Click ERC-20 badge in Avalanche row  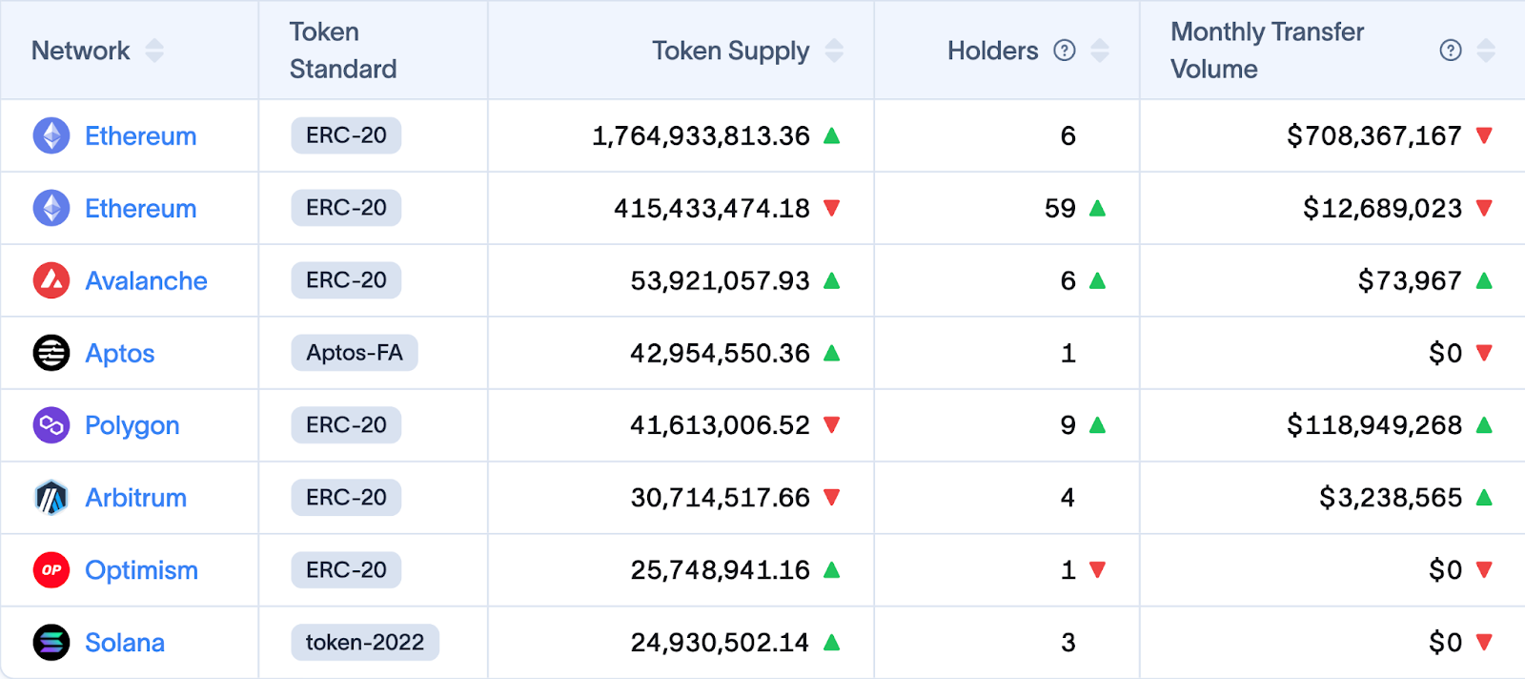(346, 280)
